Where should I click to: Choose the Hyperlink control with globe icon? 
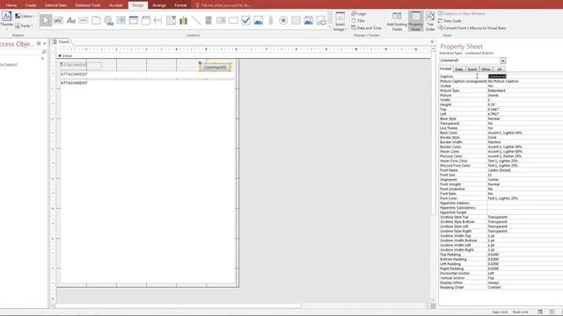[108, 20]
